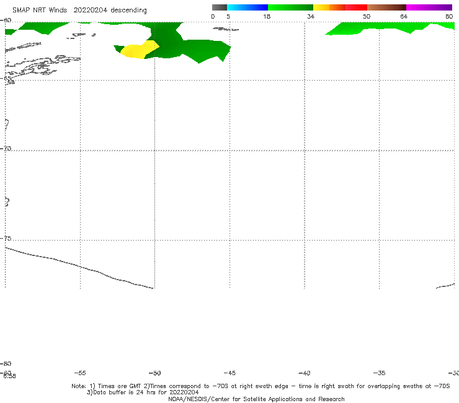459x403 pixels.
Task: Click the yellow-to-red segment of the color bar
Action: 340,7
